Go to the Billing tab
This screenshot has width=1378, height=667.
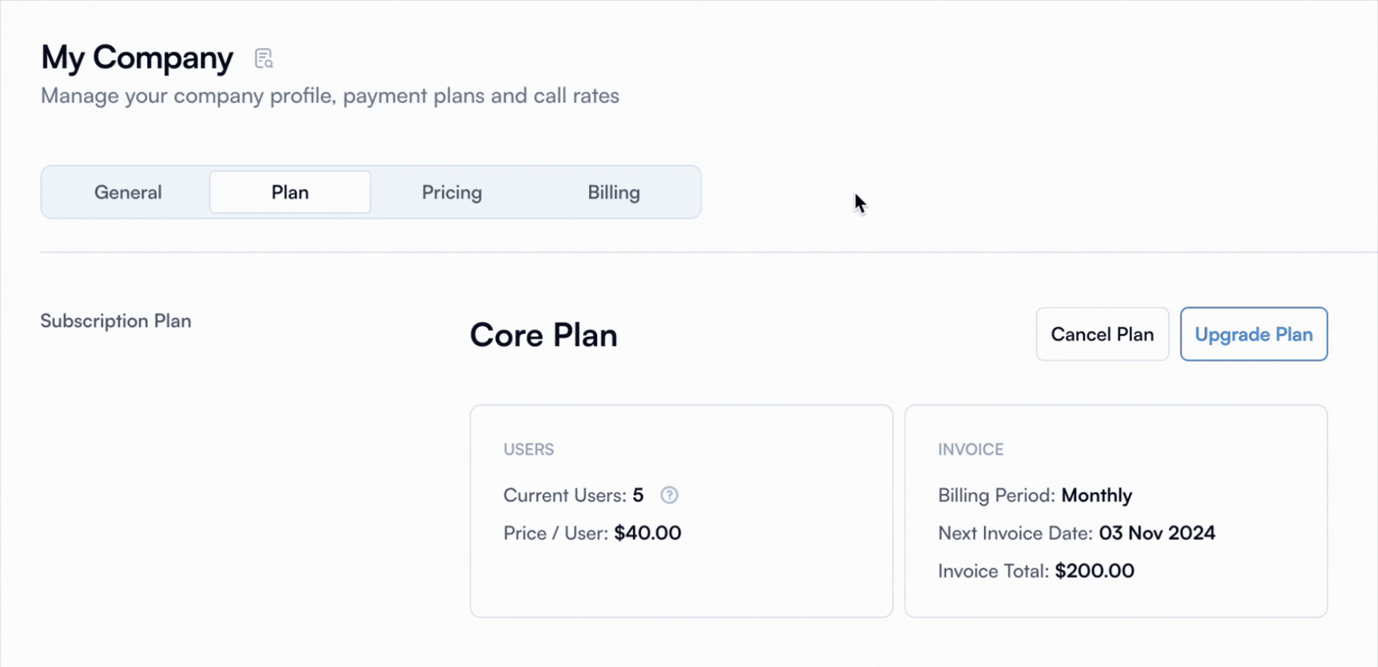tap(613, 192)
